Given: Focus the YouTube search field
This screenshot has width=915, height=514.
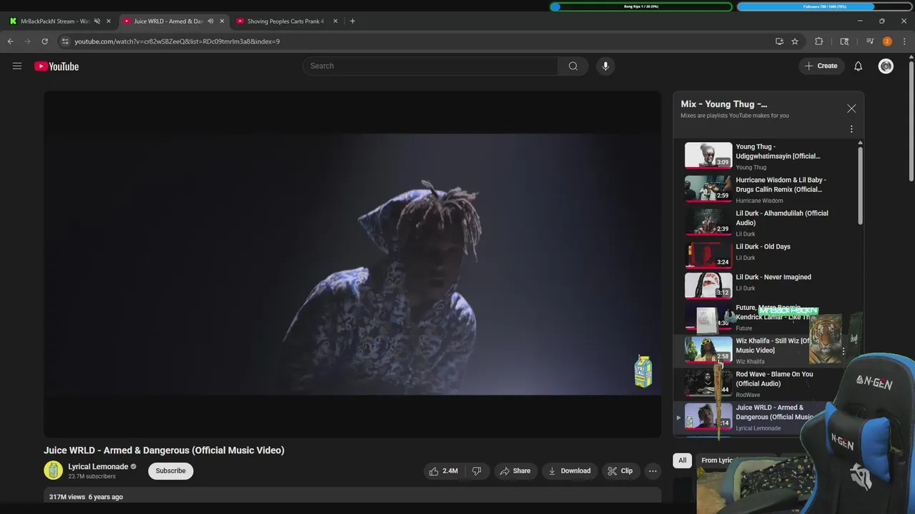Looking at the screenshot, I should click(430, 66).
